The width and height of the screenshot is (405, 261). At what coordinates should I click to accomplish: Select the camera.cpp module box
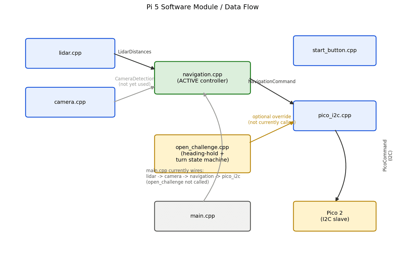(70, 102)
